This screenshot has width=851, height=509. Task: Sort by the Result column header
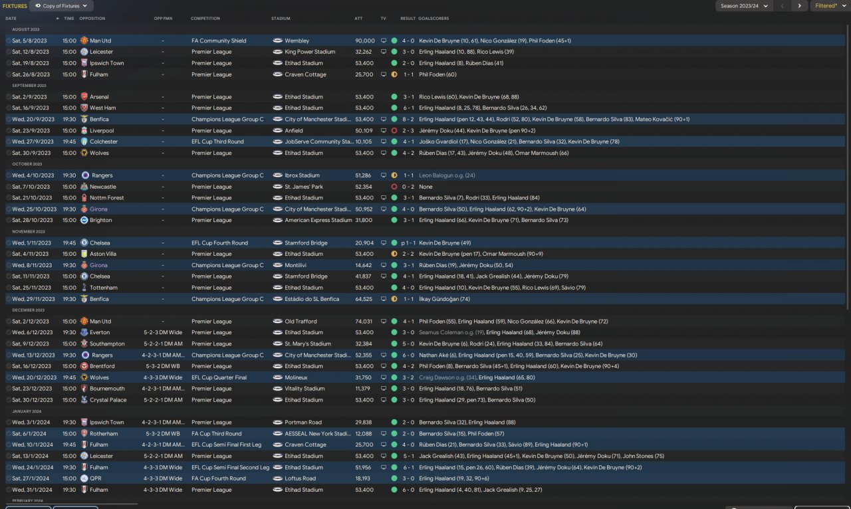tap(408, 19)
